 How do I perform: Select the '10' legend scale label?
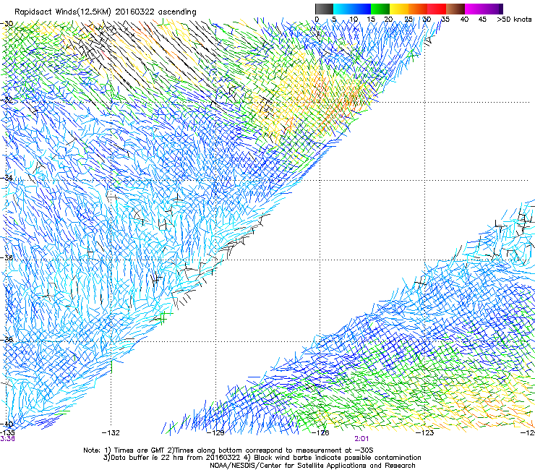coord(354,20)
